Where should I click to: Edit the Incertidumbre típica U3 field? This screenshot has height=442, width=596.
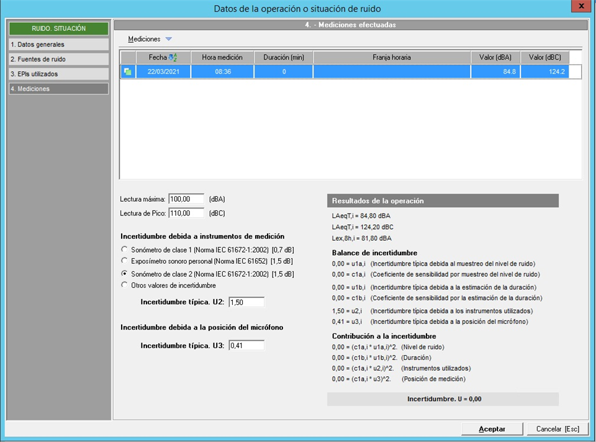[246, 346]
